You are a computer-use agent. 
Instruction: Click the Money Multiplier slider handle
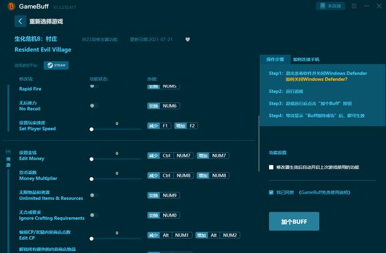click(91, 179)
